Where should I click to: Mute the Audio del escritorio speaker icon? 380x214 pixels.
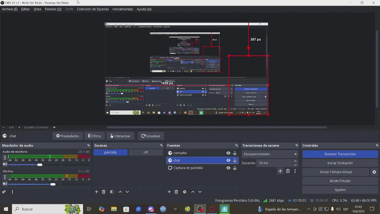[5, 164]
